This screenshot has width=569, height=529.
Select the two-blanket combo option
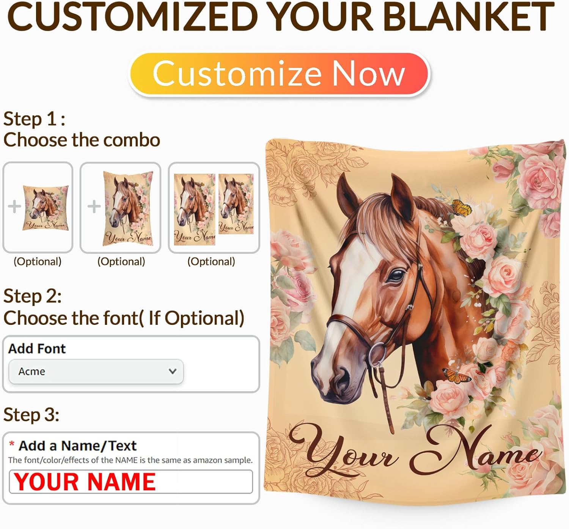point(214,207)
